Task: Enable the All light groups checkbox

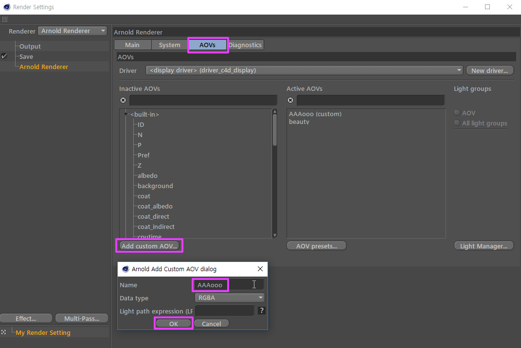Action: pos(457,123)
